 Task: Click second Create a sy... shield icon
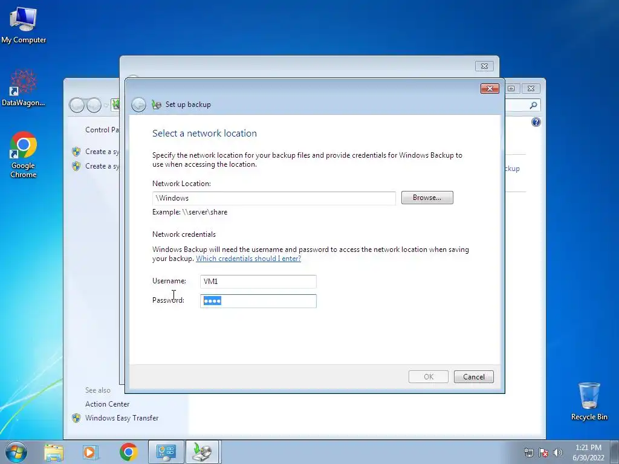click(76, 166)
